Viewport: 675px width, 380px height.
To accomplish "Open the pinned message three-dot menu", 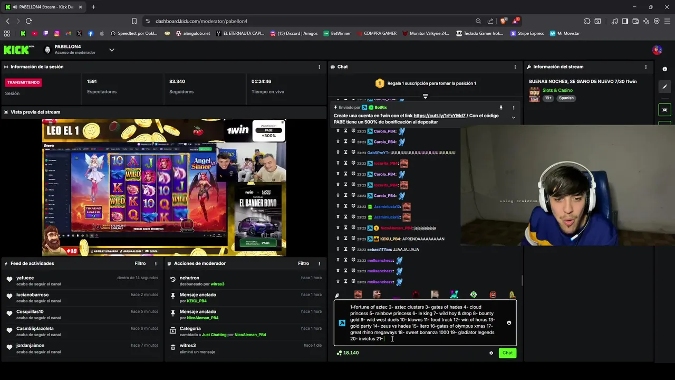I will [514, 108].
